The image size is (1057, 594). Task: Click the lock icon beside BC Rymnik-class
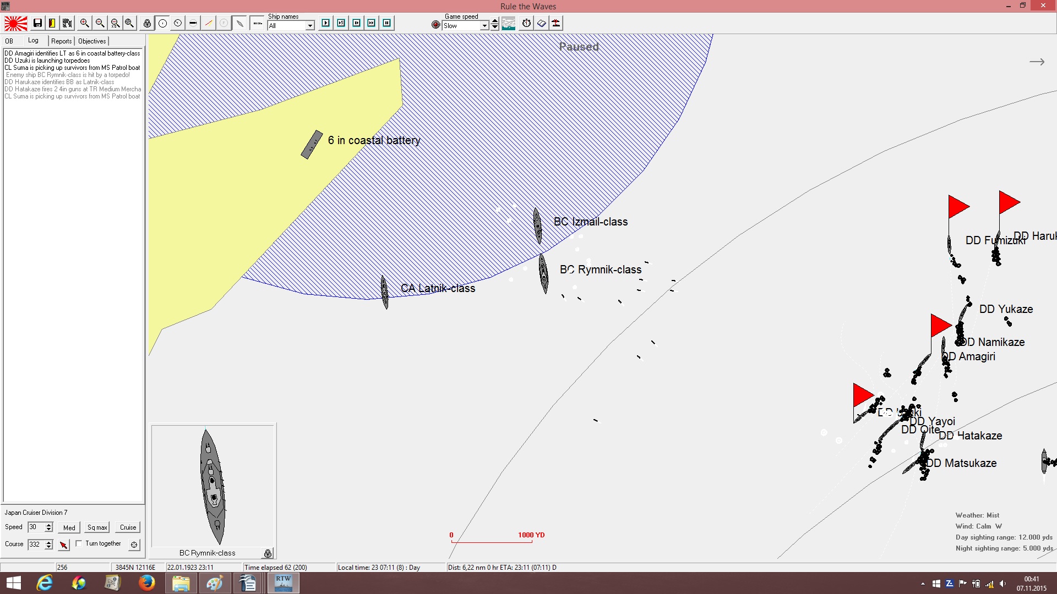(x=268, y=553)
